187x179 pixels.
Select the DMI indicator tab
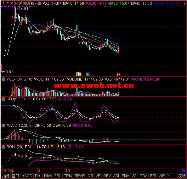click(x=38, y=176)
